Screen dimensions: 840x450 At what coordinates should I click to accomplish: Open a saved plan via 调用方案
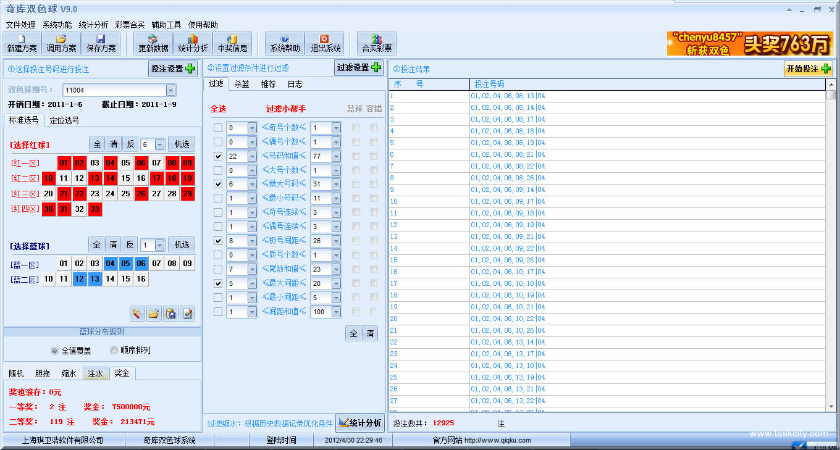click(62, 43)
